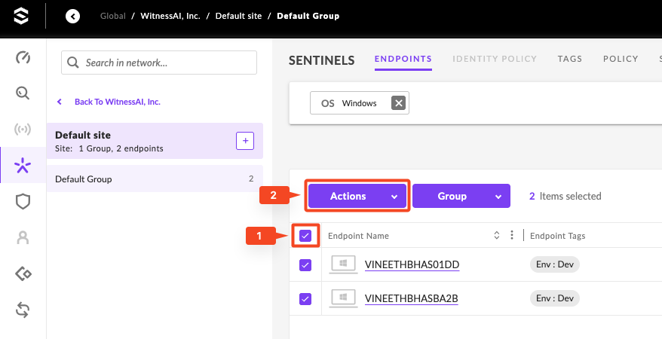Open the Group dropdown
The width and height of the screenshot is (662, 339).
tap(461, 196)
